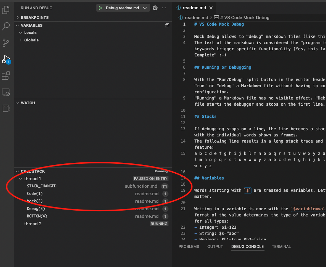Switch to the Output panel tab
Image resolution: width=326 pixels, height=267 pixels.
(x=215, y=246)
